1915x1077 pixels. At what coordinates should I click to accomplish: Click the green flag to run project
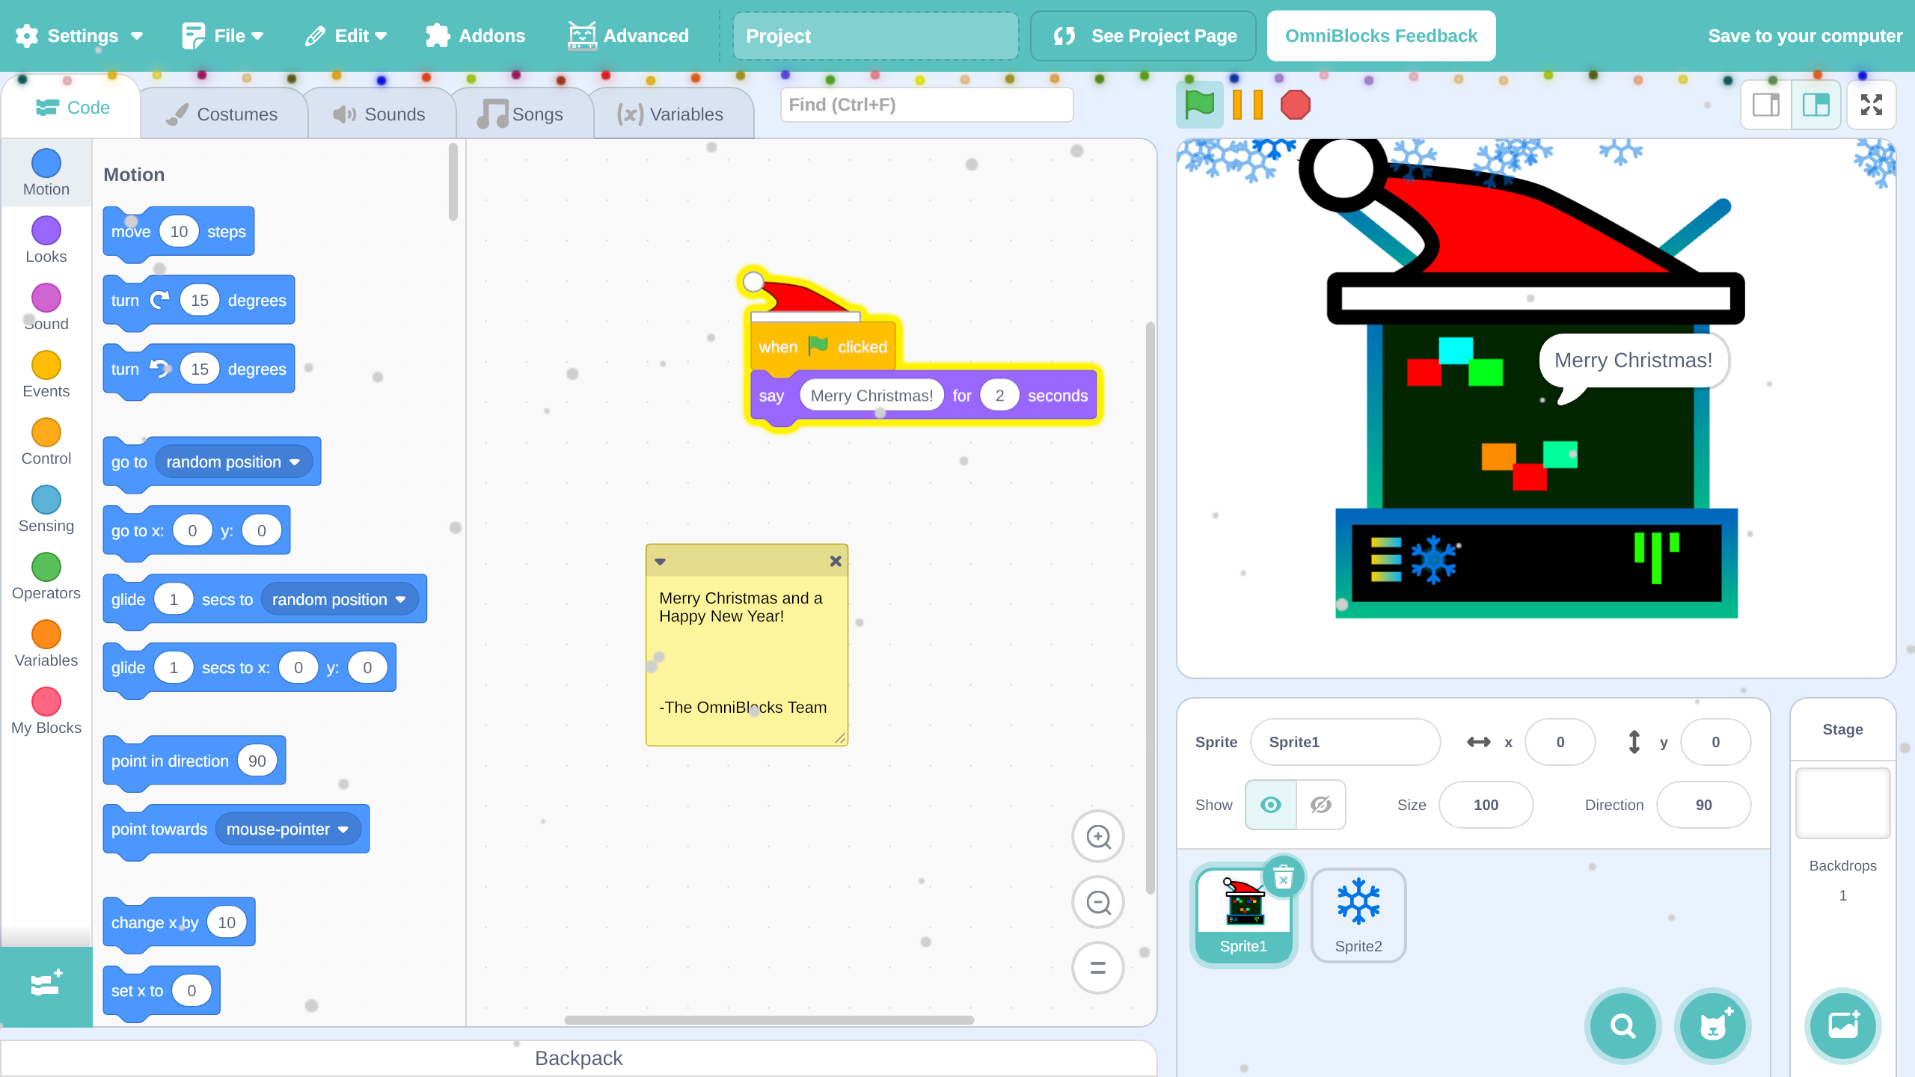(1199, 105)
